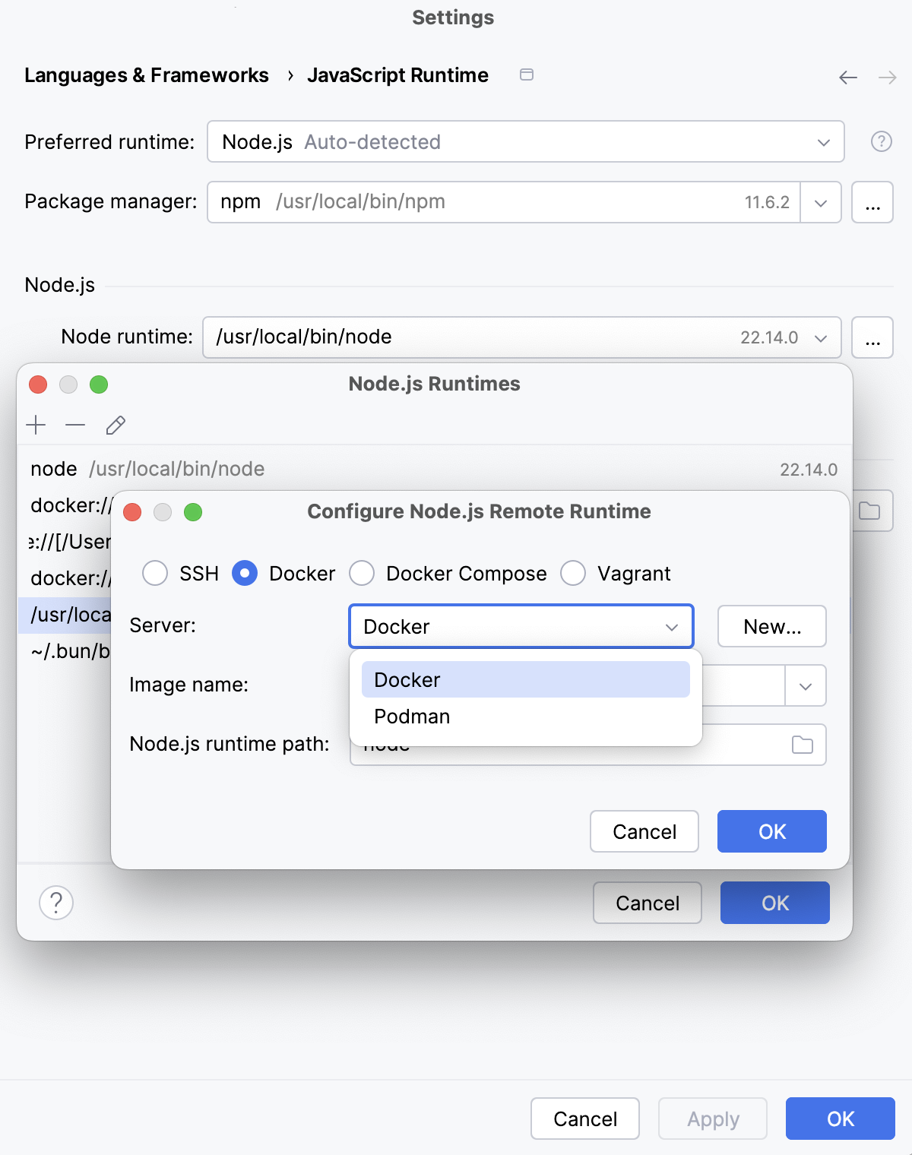Open help in Node.js Runtimes dialog

click(55, 903)
